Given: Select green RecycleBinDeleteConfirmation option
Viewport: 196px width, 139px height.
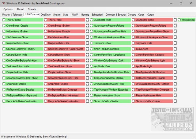Looking at the screenshot, I should [23, 101].
